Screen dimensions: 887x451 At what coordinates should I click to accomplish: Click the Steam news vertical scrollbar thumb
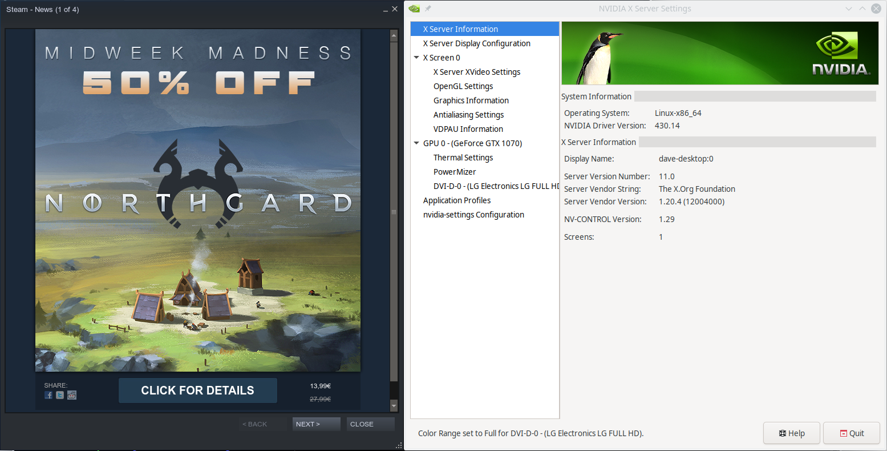(394, 211)
